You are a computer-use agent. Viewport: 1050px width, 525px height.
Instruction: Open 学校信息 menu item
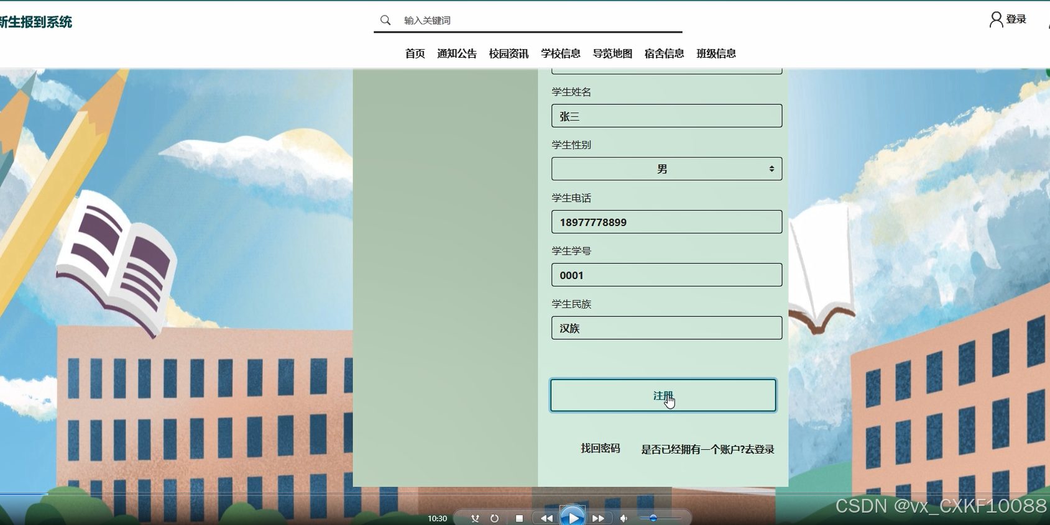tap(561, 53)
